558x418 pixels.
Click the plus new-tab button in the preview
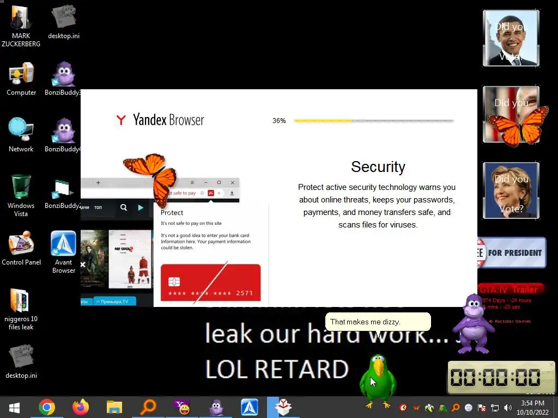98,183
